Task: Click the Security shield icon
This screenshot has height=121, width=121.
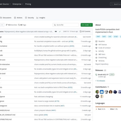Action: coord(26,18)
